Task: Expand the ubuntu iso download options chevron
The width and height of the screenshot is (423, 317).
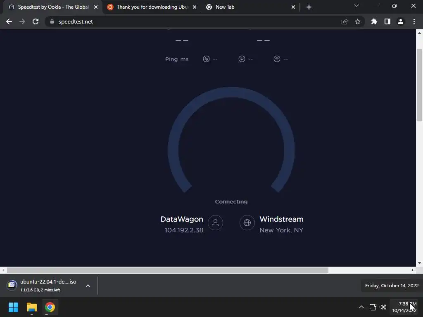Action: click(88, 286)
